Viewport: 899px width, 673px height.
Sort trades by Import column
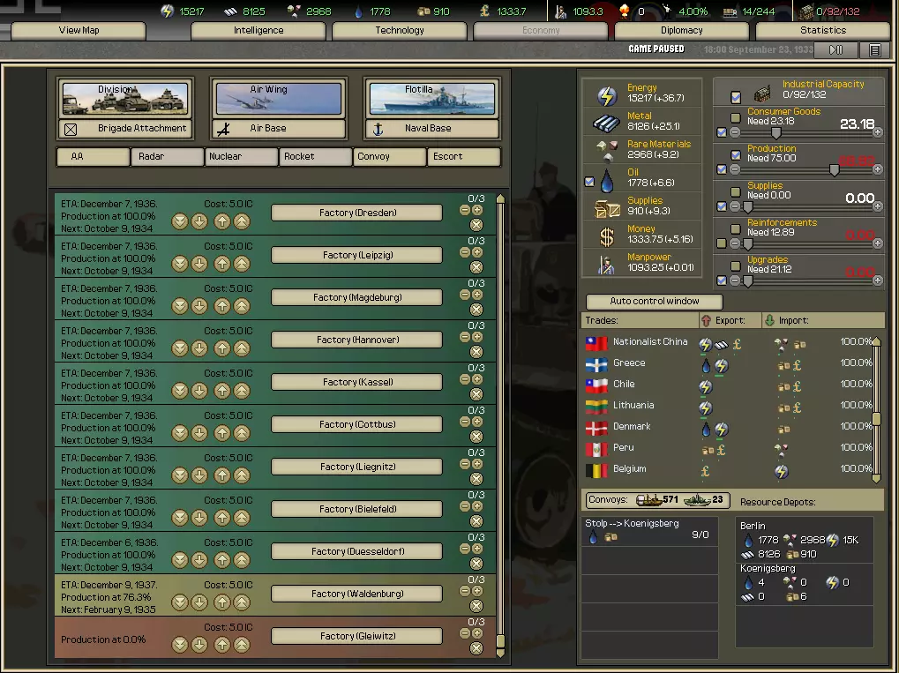pos(823,320)
